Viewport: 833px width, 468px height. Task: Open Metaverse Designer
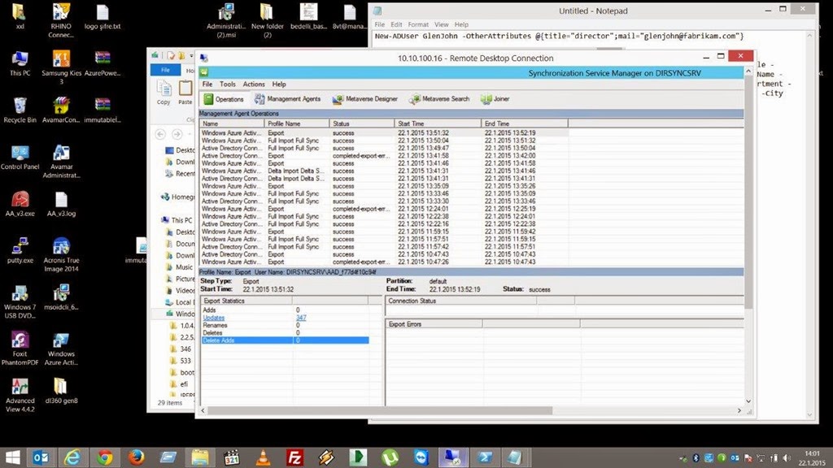click(365, 98)
